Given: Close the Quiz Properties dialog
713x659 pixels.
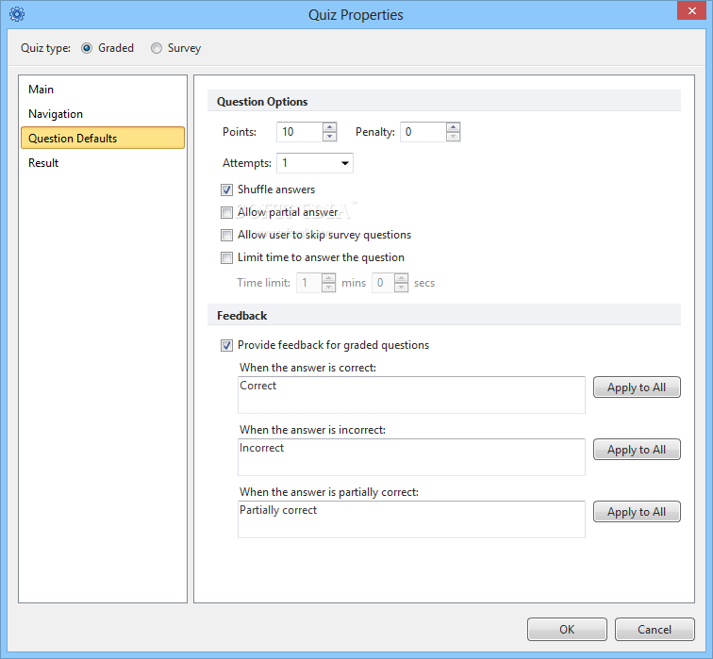Looking at the screenshot, I should [x=691, y=10].
